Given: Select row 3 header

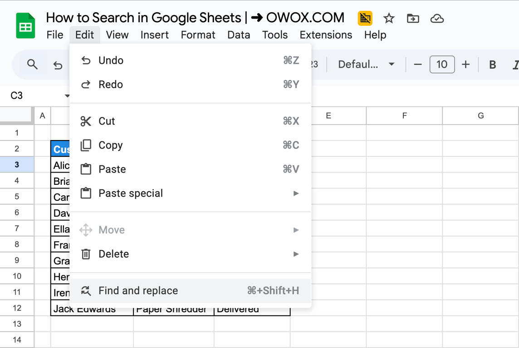Looking at the screenshot, I should tap(17, 164).
